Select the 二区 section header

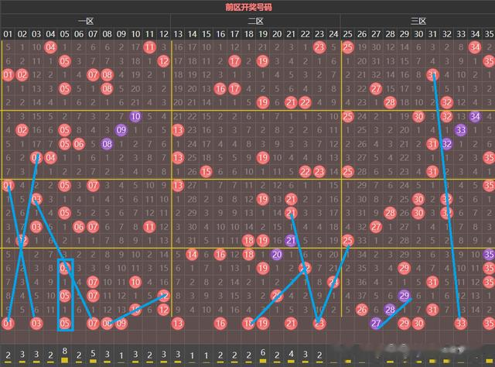255,21
